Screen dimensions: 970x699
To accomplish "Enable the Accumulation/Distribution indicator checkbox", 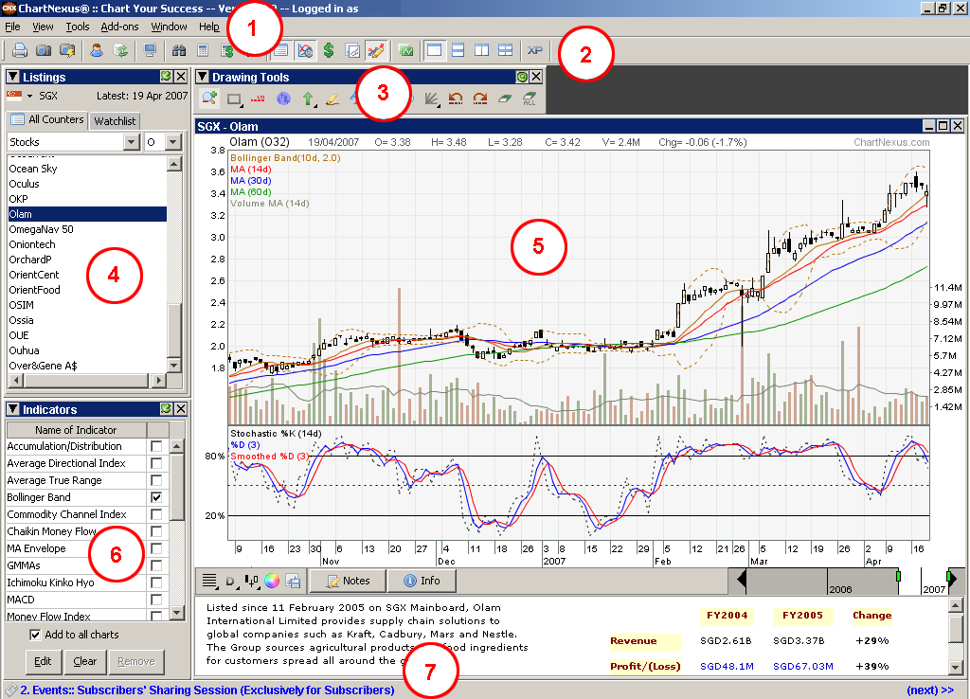I will 156,446.
